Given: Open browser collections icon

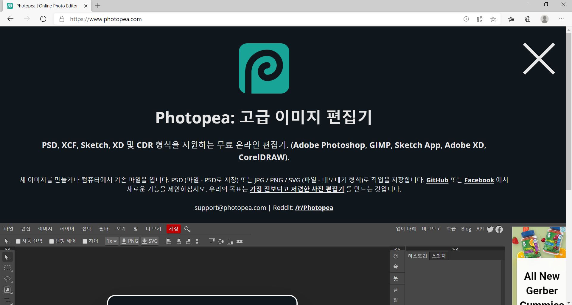Looking at the screenshot, I should click(528, 19).
